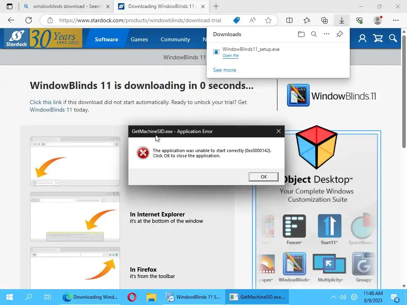Open Collections icon in toolbar
Screen dimensions: 407x305
click(324, 20)
